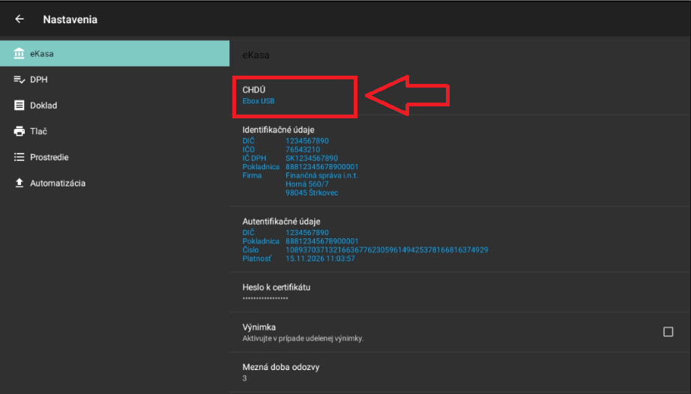Enable the Výnimka checkbox
691x394 pixels.
tap(668, 332)
